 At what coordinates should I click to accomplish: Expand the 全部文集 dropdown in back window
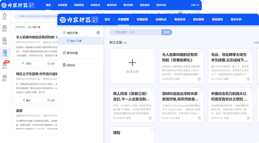[x=20, y=27]
